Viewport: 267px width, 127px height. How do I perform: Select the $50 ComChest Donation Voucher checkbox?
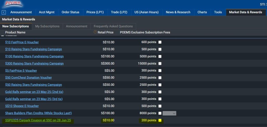[160, 78]
